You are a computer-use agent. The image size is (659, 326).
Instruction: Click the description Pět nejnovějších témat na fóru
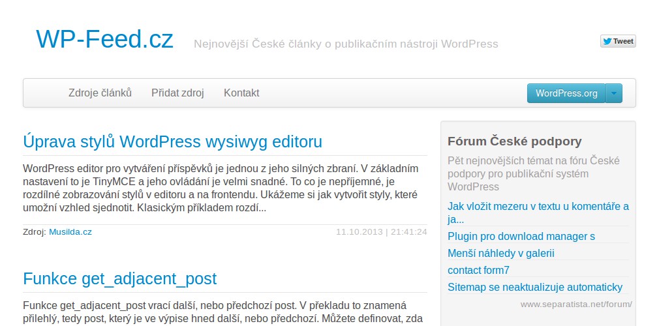pyautogui.click(x=534, y=174)
